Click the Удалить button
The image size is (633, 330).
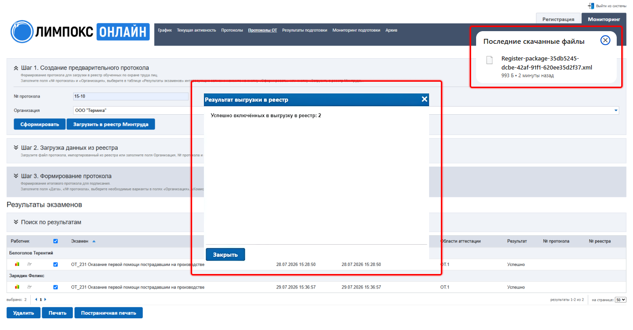24,313
